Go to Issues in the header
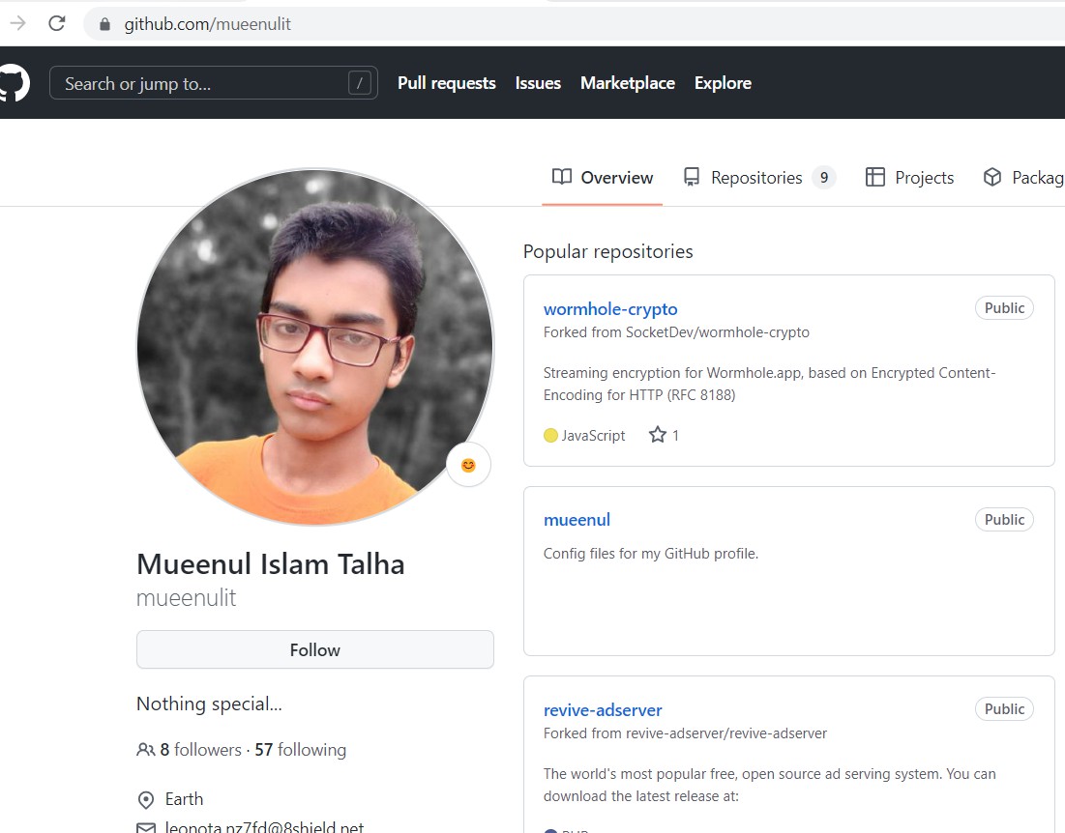 click(538, 83)
